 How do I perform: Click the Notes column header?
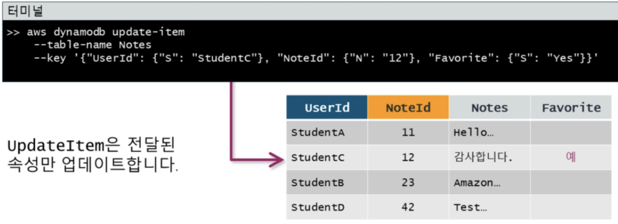point(490,107)
